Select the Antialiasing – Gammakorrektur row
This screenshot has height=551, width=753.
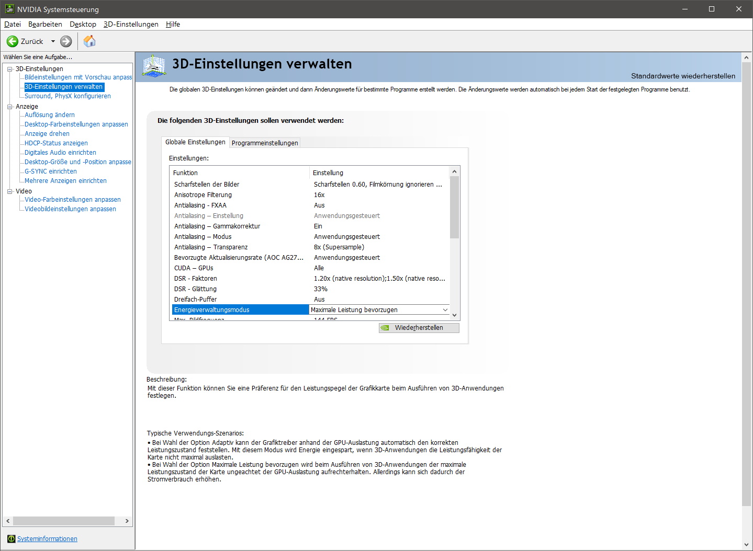click(x=310, y=226)
